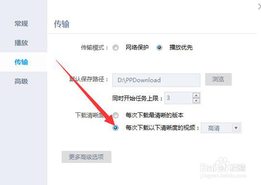Click the default save path field
Screen dimensions: 261x185
(156, 80)
